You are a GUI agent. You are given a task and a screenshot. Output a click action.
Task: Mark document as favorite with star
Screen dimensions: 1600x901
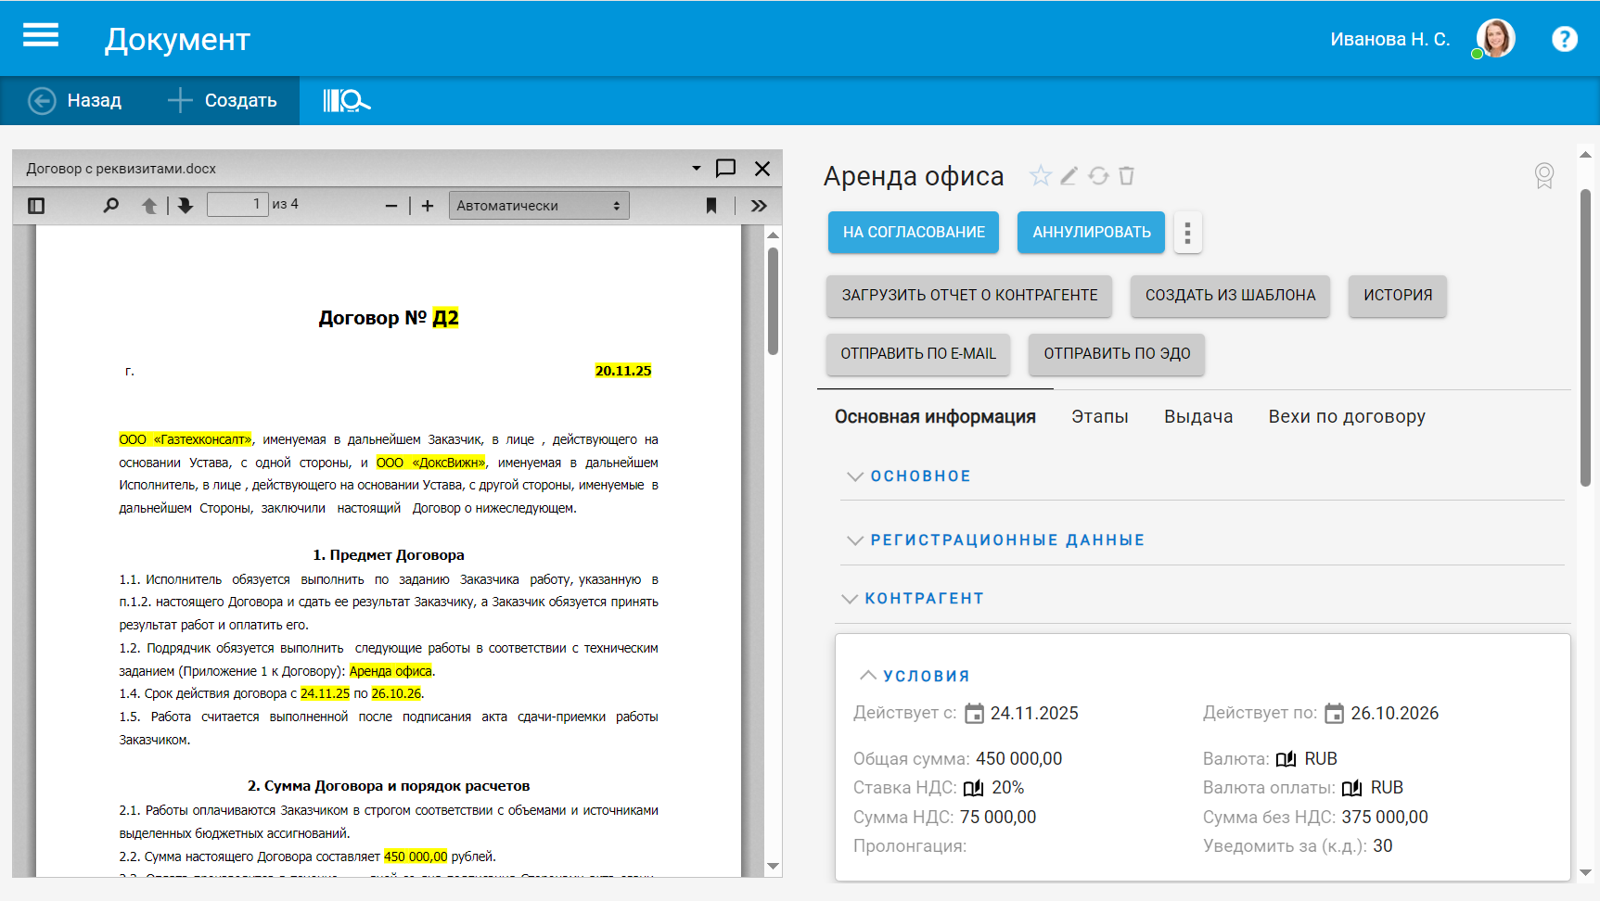(1041, 175)
